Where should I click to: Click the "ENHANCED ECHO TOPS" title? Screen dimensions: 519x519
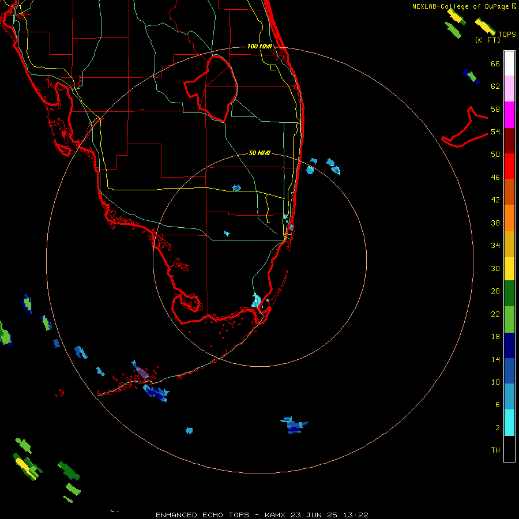click(202, 515)
